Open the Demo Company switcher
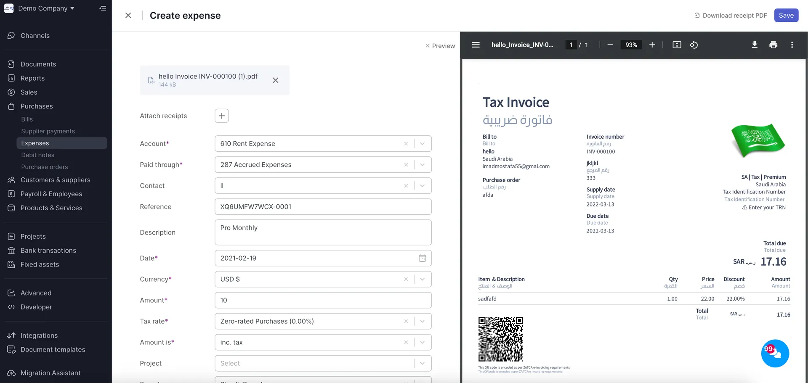Screen dimensions: 808x383 [45, 8]
